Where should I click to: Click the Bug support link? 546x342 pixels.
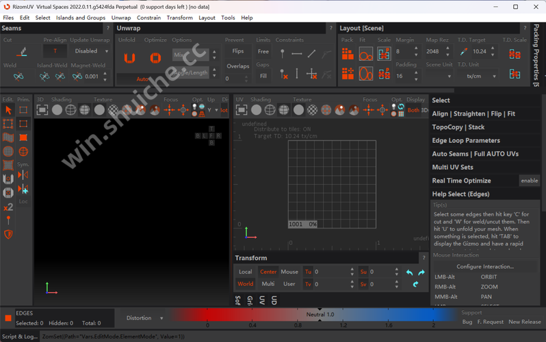(467, 322)
